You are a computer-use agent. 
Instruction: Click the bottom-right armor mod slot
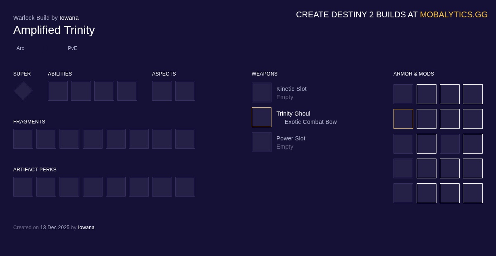[x=473, y=193]
